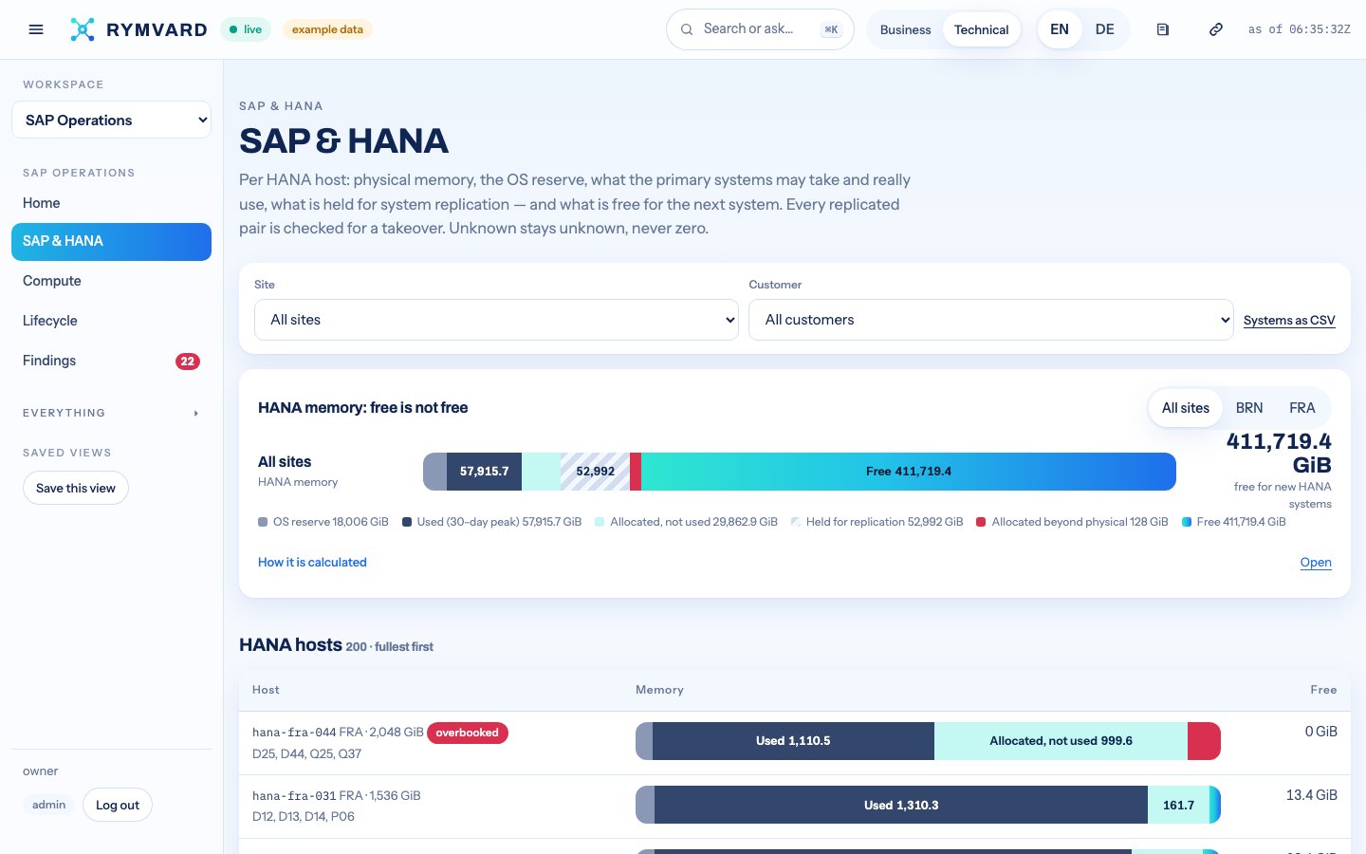The width and height of the screenshot is (1366, 854).
Task: Click the green live status indicator
Action: [x=246, y=29]
